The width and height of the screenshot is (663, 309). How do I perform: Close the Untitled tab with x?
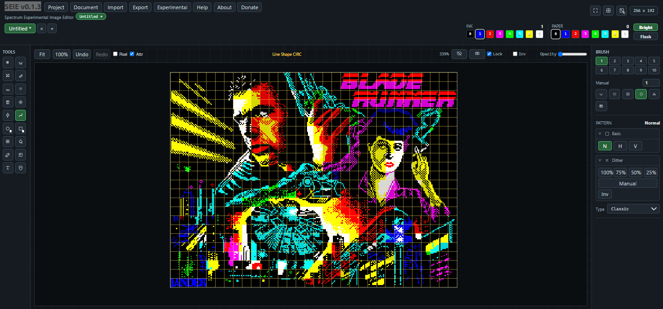[42, 29]
